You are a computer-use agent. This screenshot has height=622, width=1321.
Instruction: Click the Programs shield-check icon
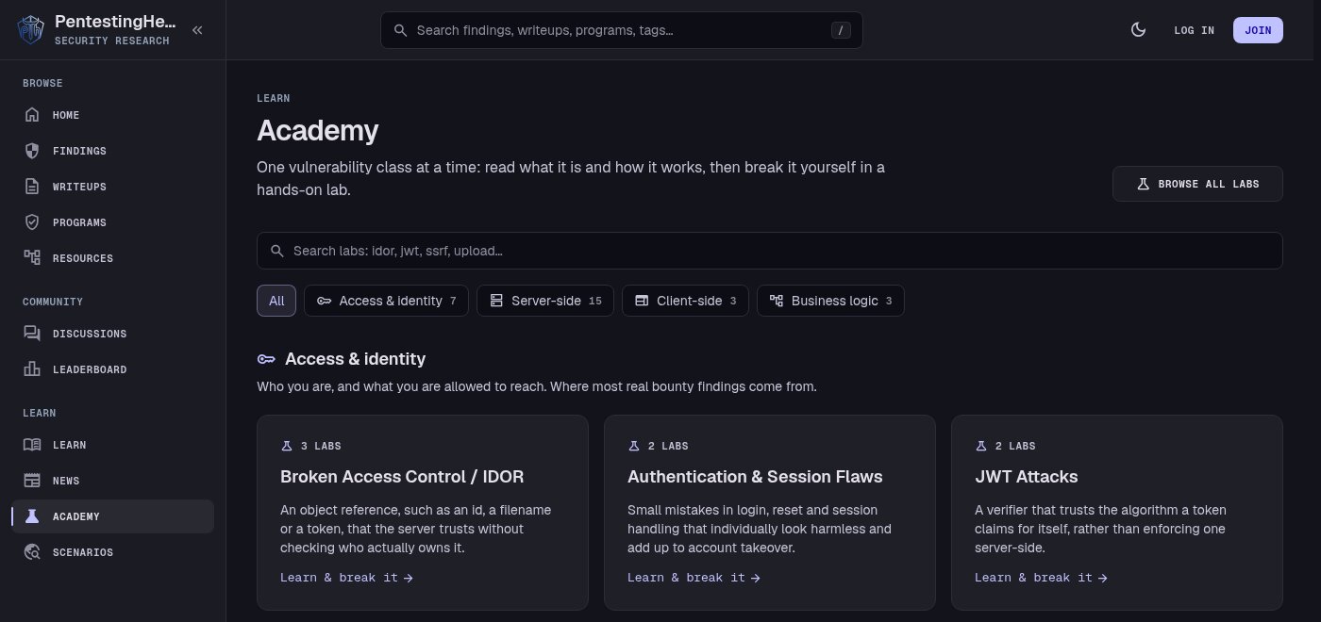32,222
